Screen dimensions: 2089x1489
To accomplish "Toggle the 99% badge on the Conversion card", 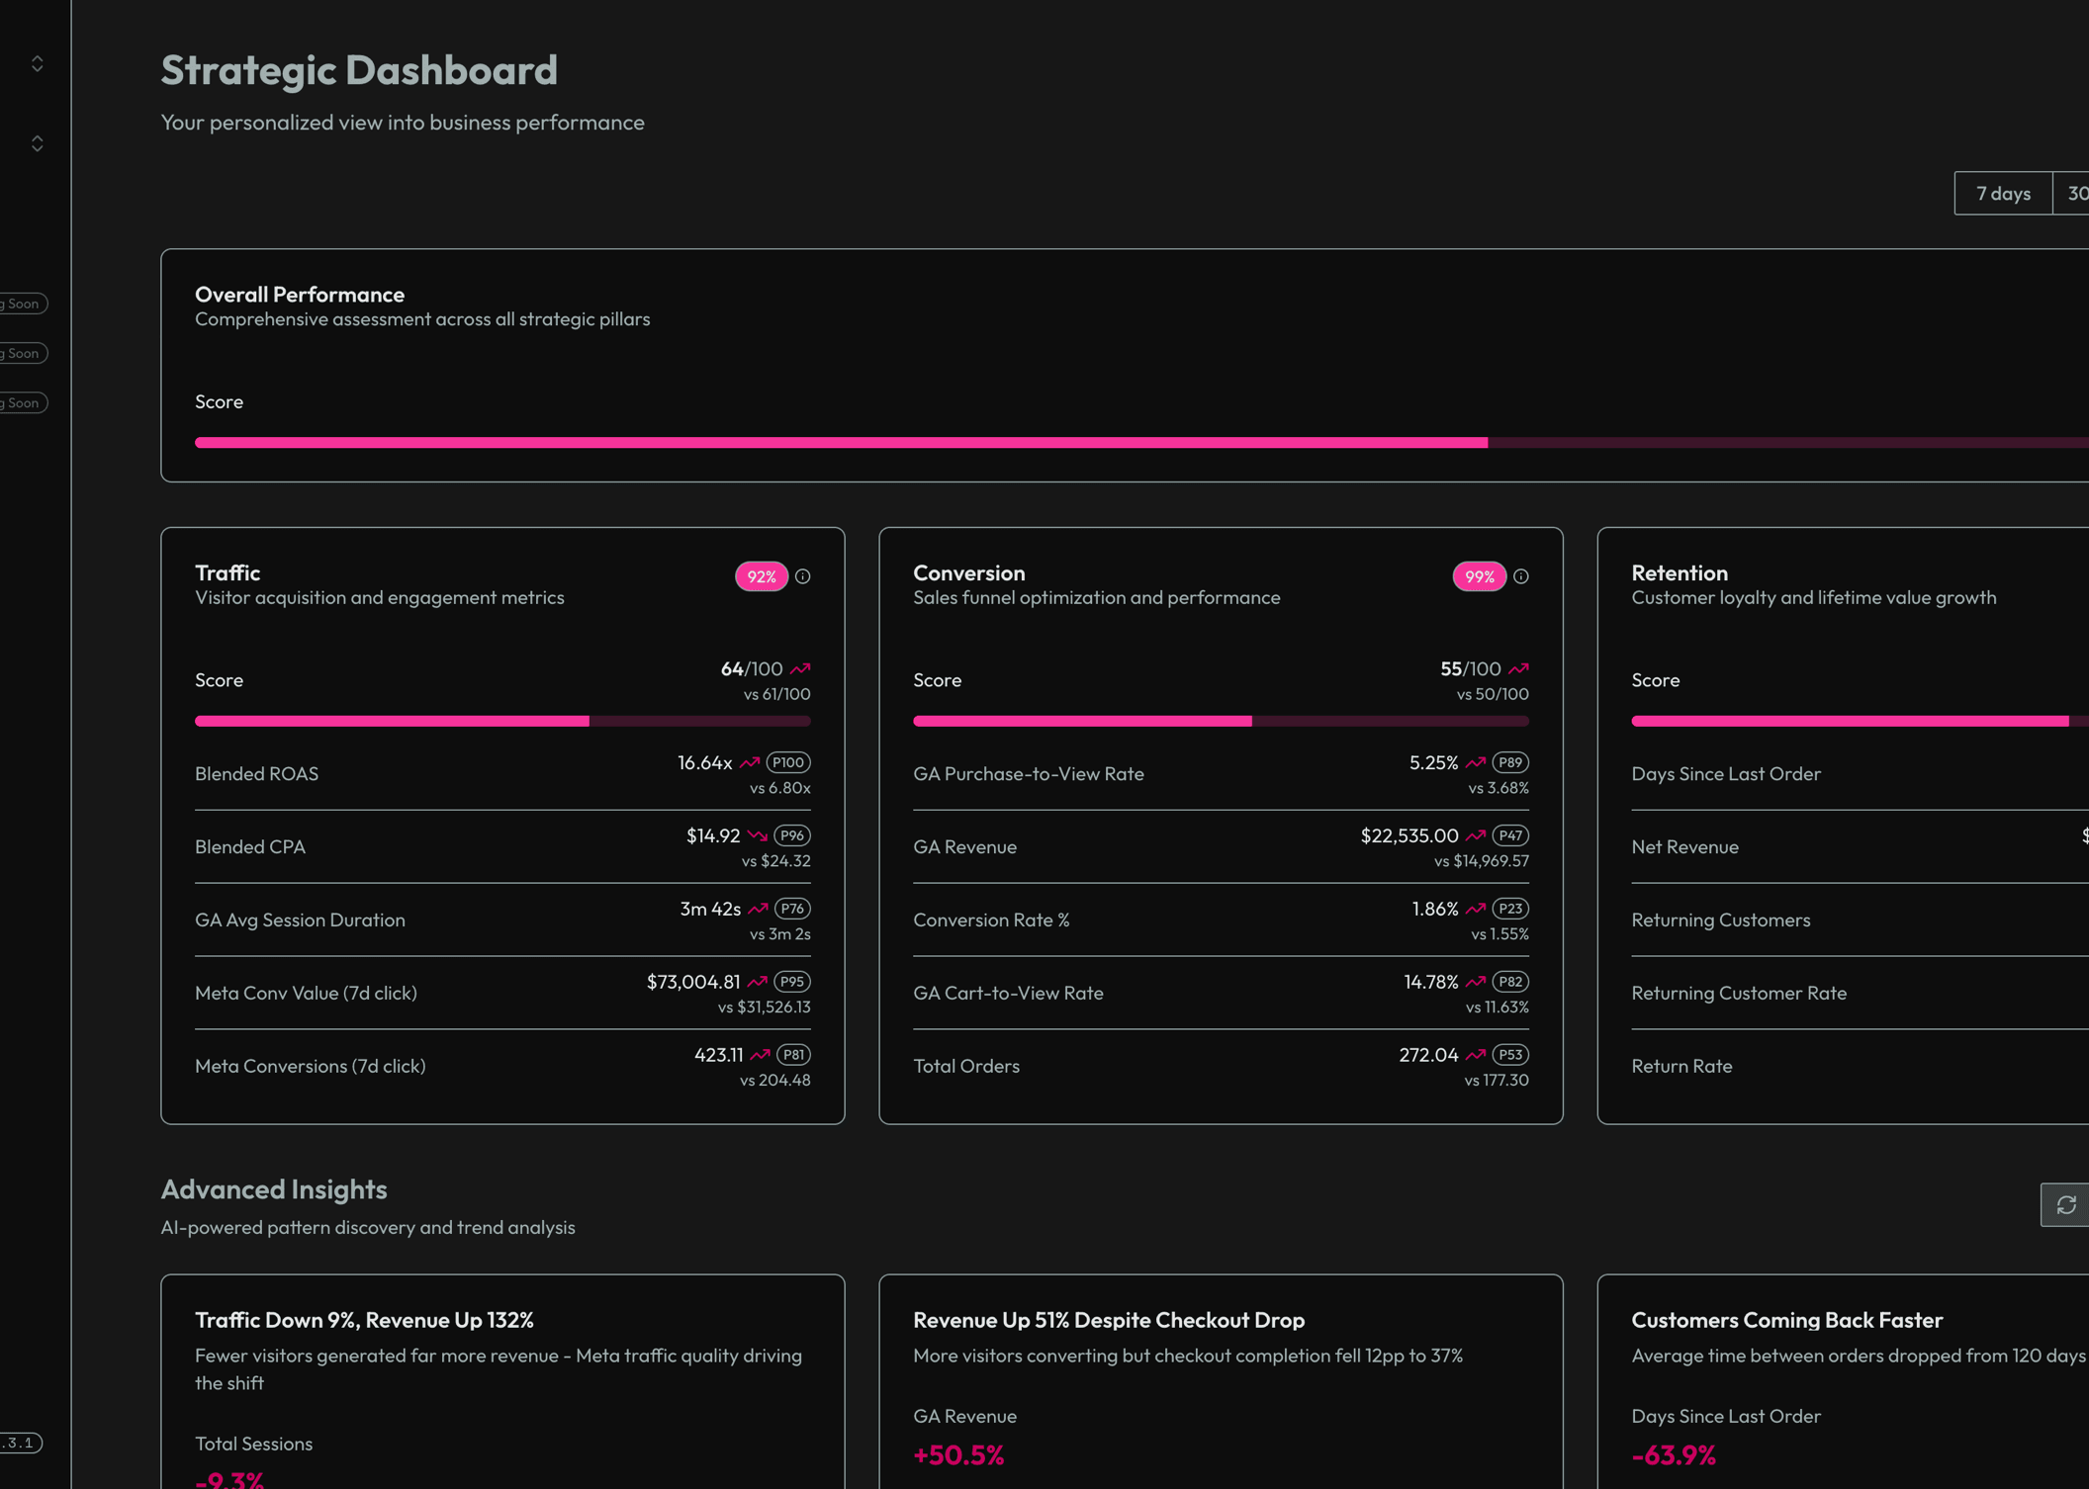I will tap(1479, 576).
